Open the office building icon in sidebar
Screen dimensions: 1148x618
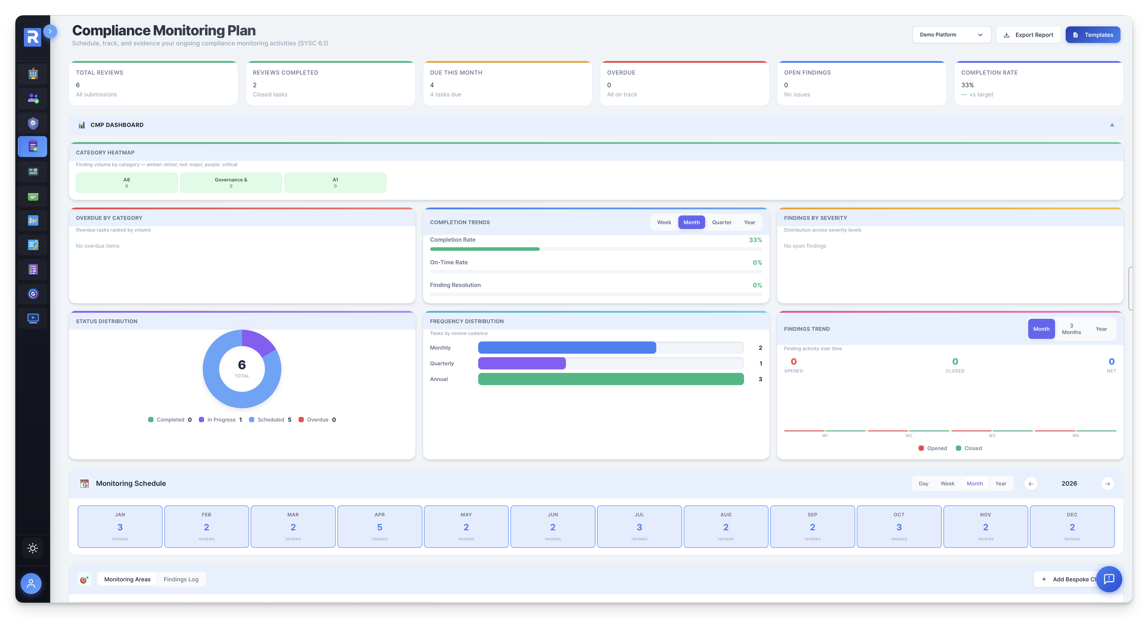pyautogui.click(x=33, y=74)
